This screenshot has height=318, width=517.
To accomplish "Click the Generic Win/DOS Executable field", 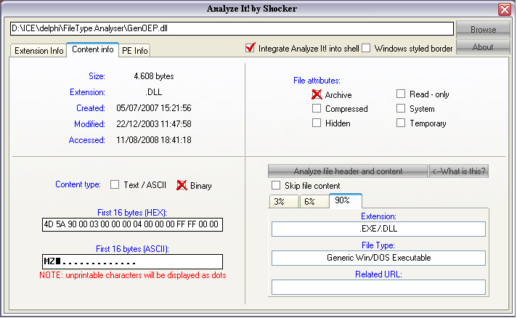I will pyautogui.click(x=378, y=258).
